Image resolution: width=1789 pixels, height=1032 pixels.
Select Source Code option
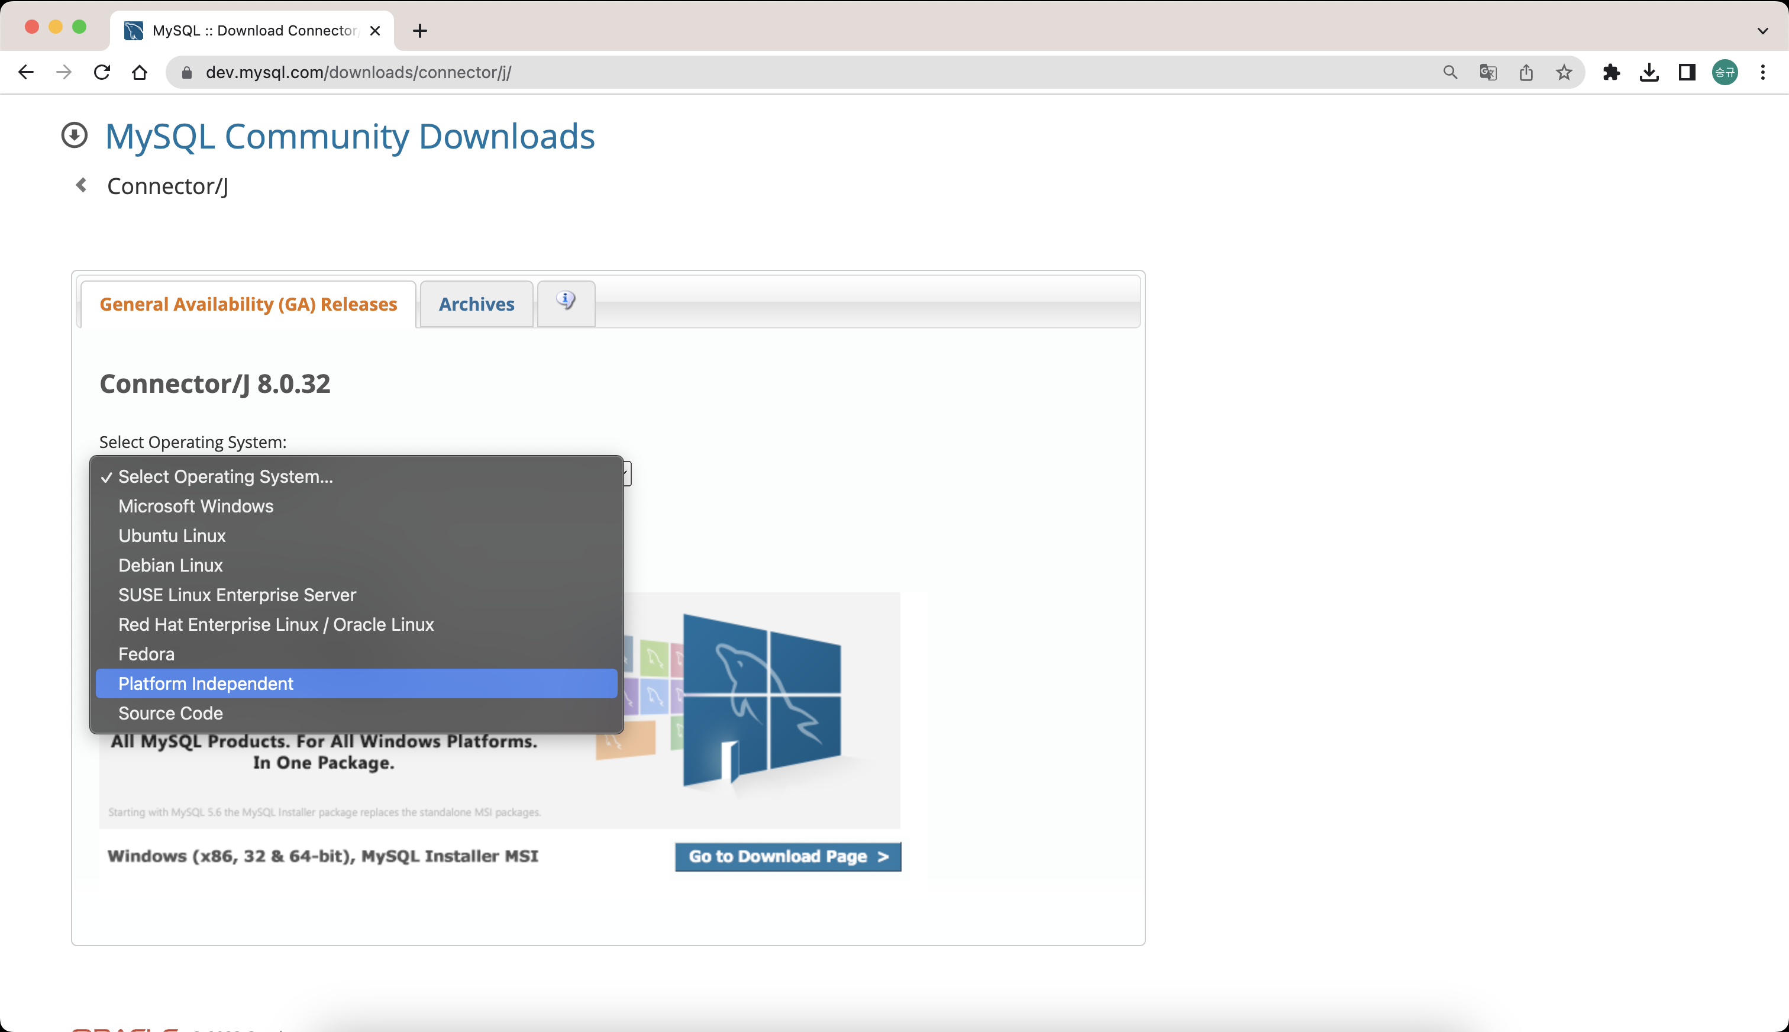click(x=171, y=713)
